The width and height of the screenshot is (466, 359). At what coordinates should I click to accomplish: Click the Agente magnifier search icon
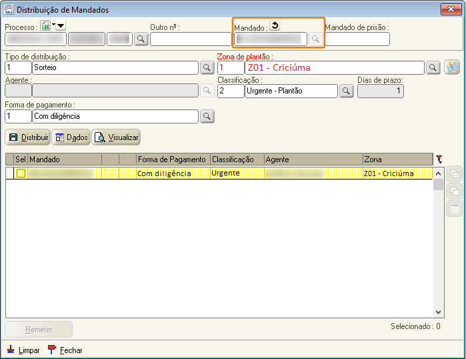(207, 91)
